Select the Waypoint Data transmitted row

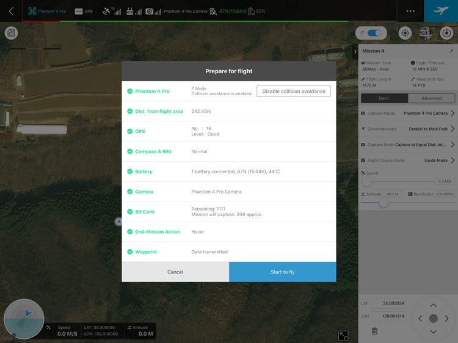(x=229, y=251)
